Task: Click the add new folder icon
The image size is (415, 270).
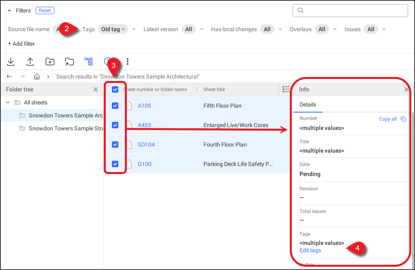Action: tap(50, 62)
